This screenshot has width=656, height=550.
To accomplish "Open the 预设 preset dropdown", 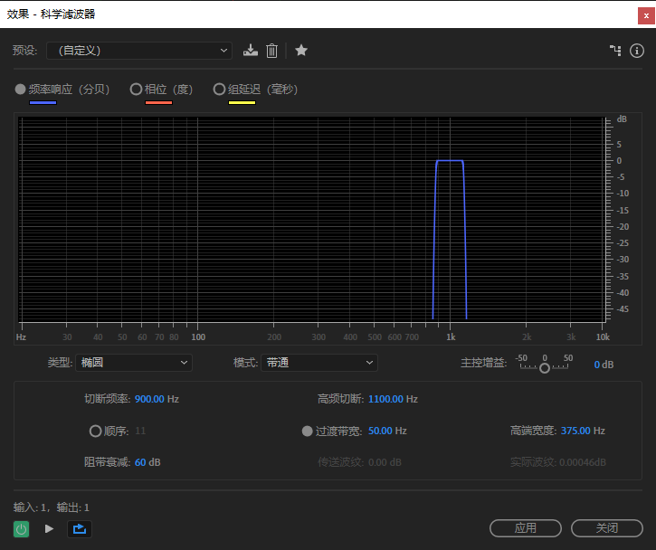I will tap(140, 51).
